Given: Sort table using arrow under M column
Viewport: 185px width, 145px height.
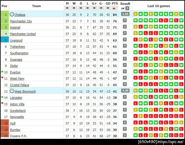Looking at the screenshot, I should 68,8.
